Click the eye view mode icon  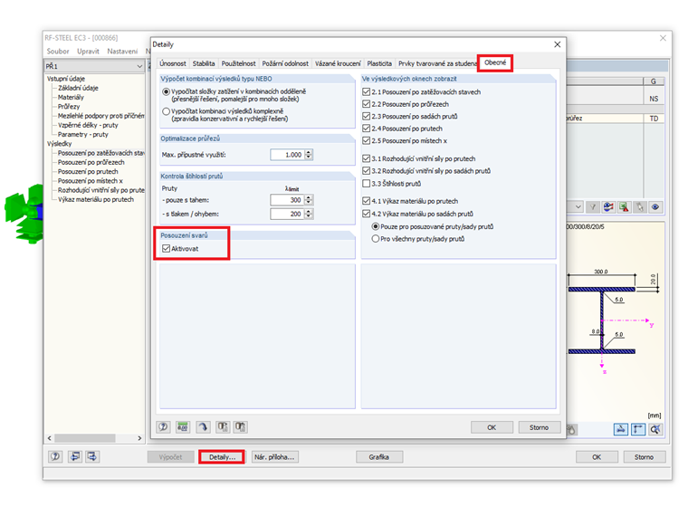[655, 207]
